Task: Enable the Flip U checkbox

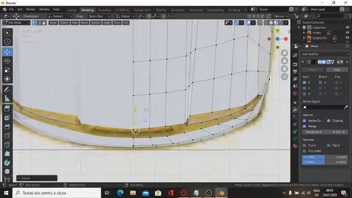Action: click(x=304, y=145)
